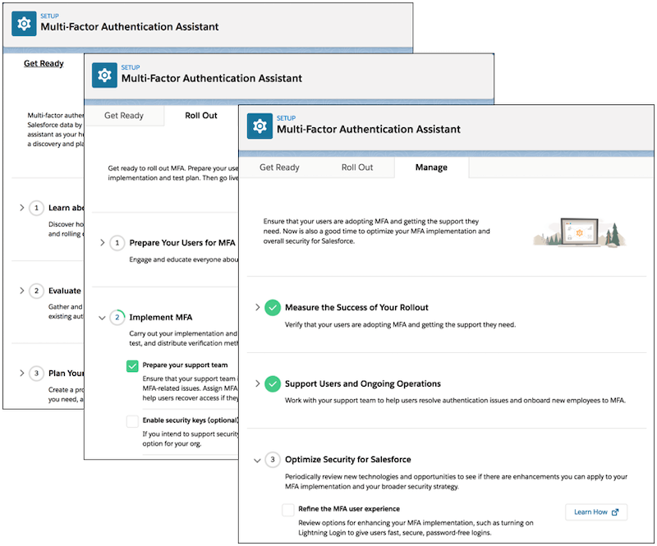Expand the Evaluate step in the back window
This screenshot has height=546, width=657.
[21, 291]
